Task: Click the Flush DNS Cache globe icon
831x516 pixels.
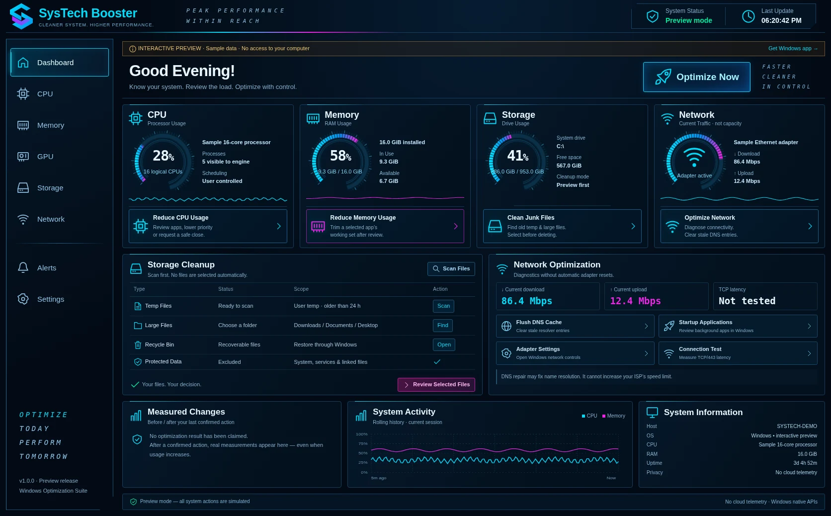Action: (506, 326)
